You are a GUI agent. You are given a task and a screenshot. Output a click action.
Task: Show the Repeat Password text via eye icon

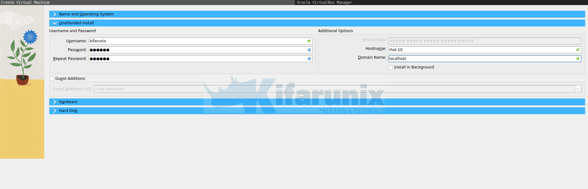pyautogui.click(x=309, y=59)
